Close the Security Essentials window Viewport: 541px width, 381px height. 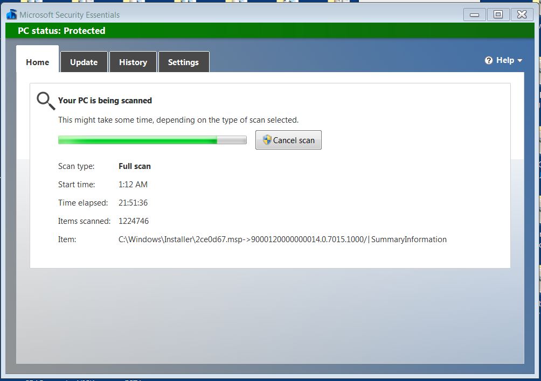522,15
